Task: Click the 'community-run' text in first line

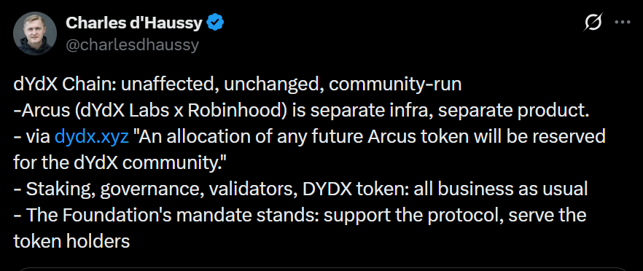Action: pos(395,84)
